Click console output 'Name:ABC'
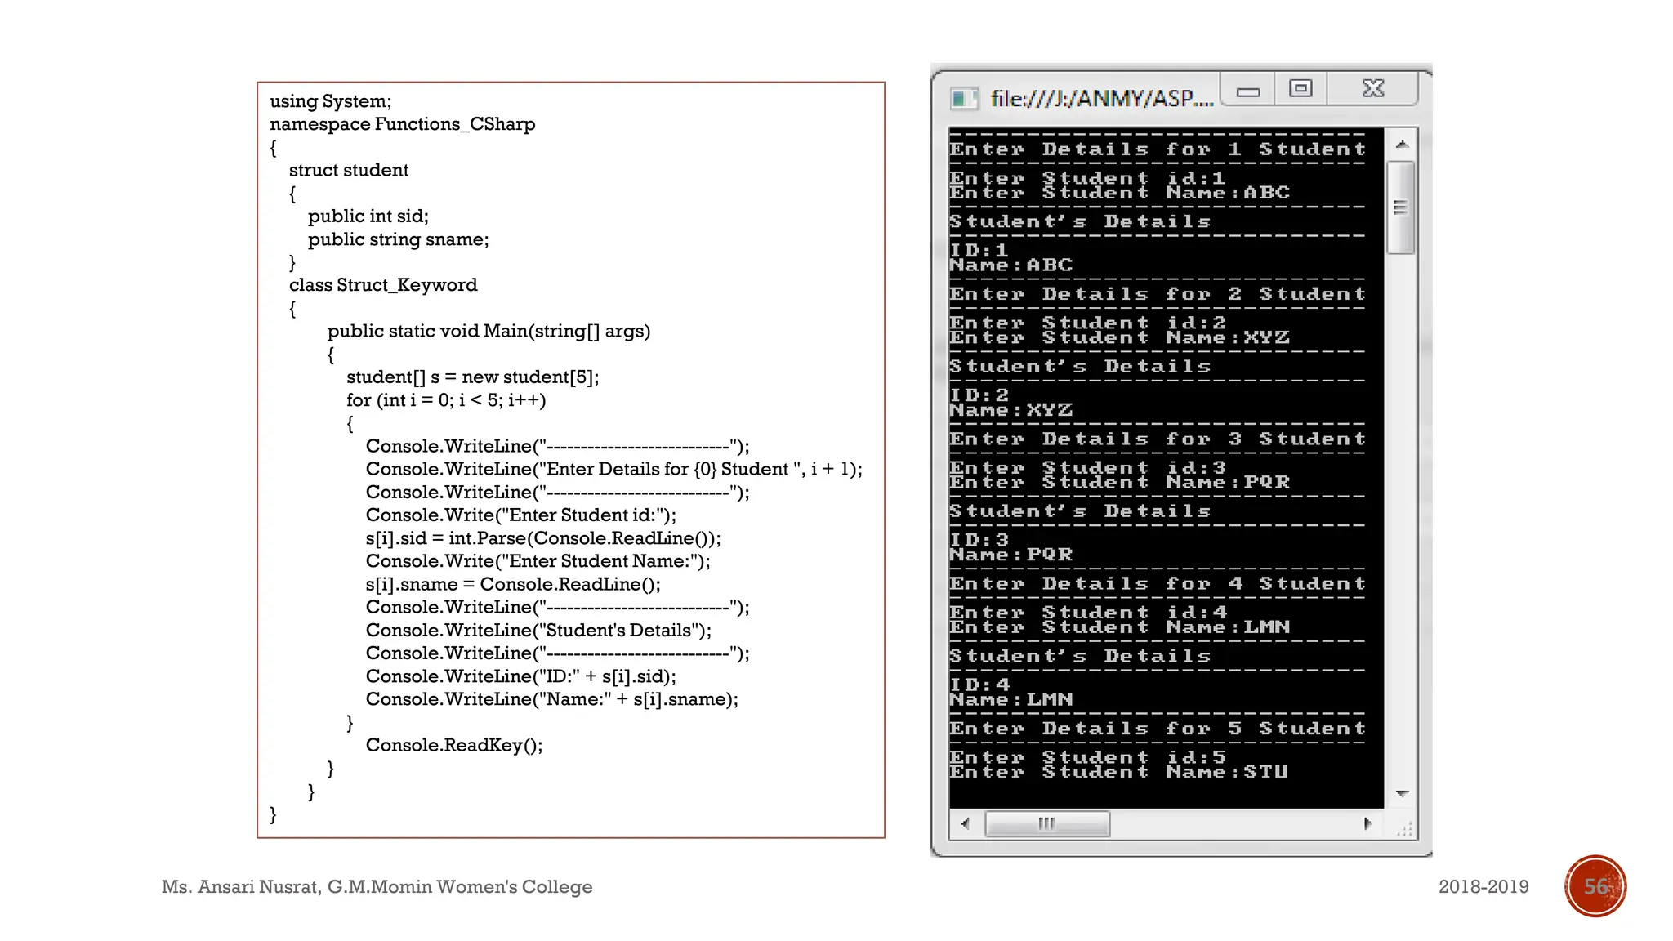Screen dimensions: 1673x941 tap(1011, 265)
